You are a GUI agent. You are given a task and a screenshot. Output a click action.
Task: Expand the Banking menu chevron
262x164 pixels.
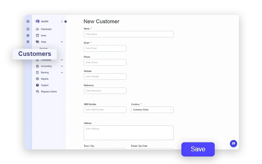[62, 73]
